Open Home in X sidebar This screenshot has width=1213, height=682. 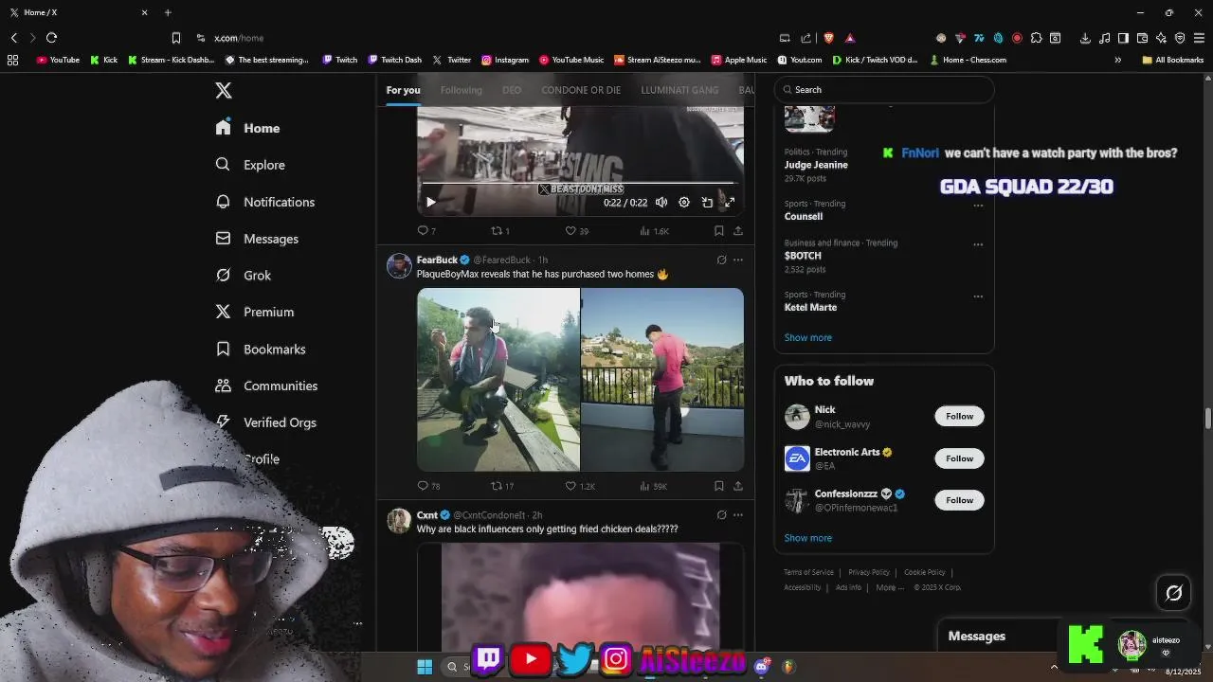247,128
